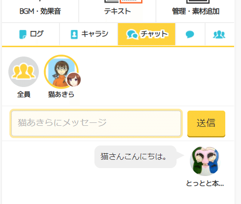Open the BGM・効果音 panel
This screenshot has width=241, height=204.
(40, 11)
